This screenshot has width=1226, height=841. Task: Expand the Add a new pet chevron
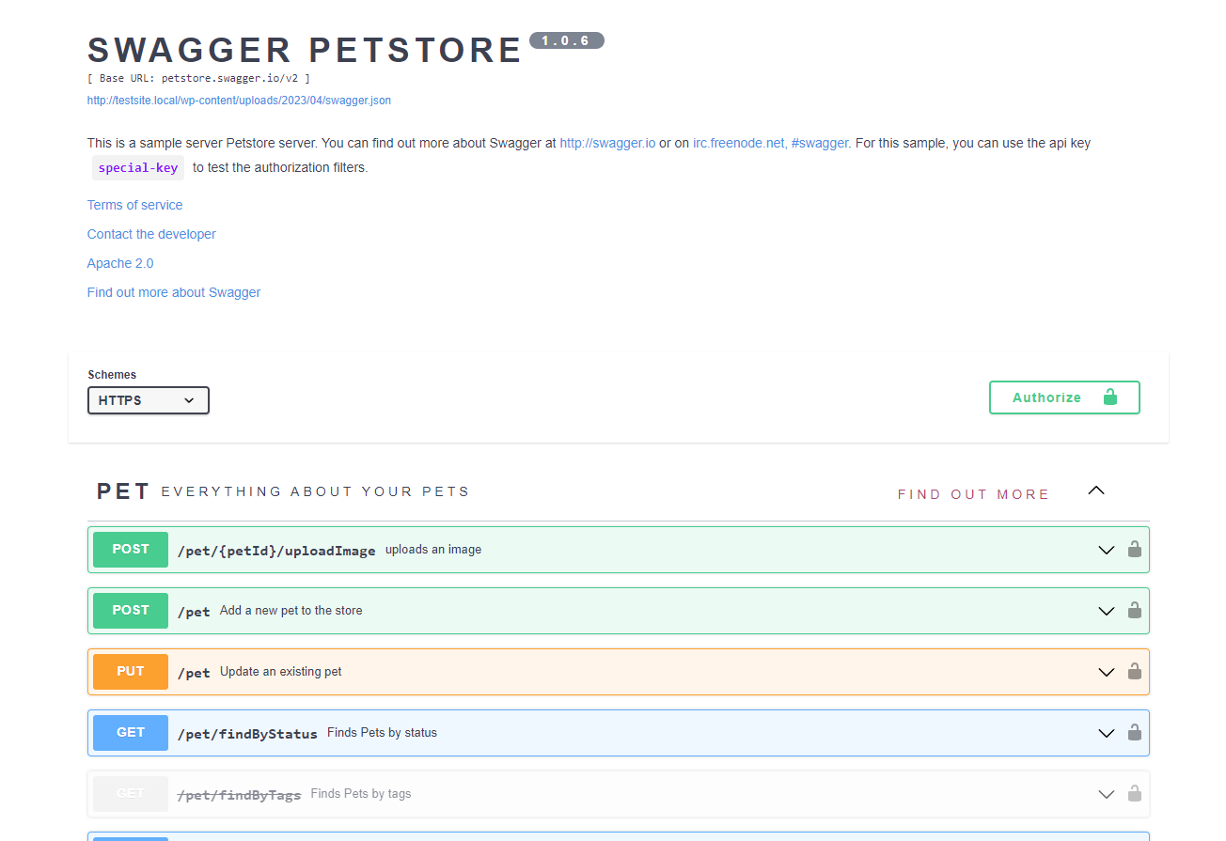[x=1107, y=612]
